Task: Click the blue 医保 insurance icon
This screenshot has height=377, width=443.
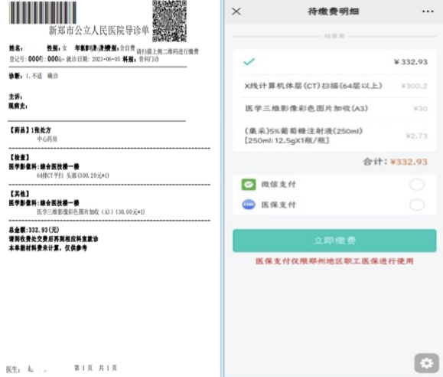Action: click(249, 205)
